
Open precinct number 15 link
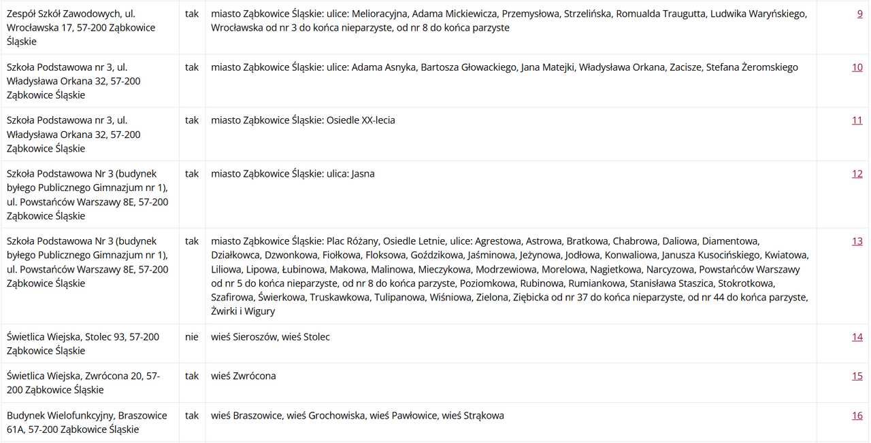[857, 376]
